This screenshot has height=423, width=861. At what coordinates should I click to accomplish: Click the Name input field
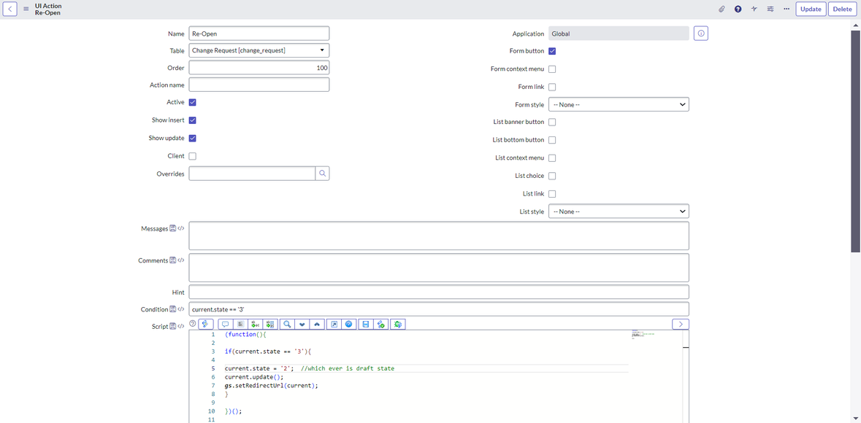click(x=259, y=34)
